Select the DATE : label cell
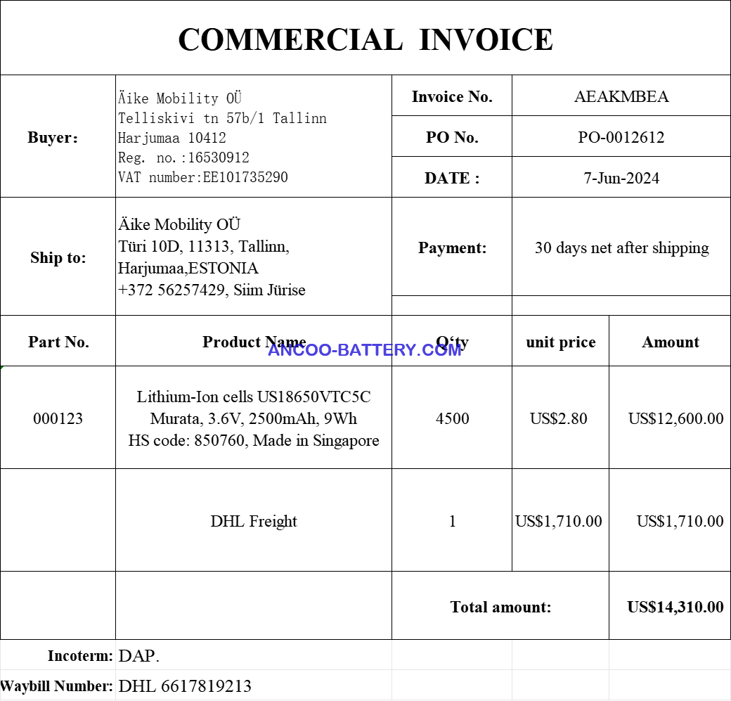The width and height of the screenshot is (731, 701). [452, 177]
